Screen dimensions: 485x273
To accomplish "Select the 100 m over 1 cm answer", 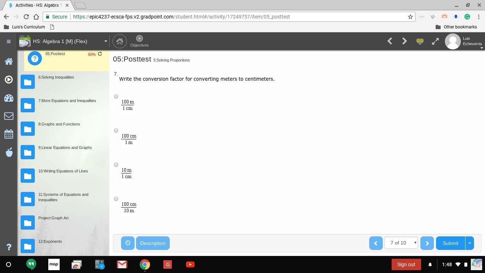I will 116,96.
